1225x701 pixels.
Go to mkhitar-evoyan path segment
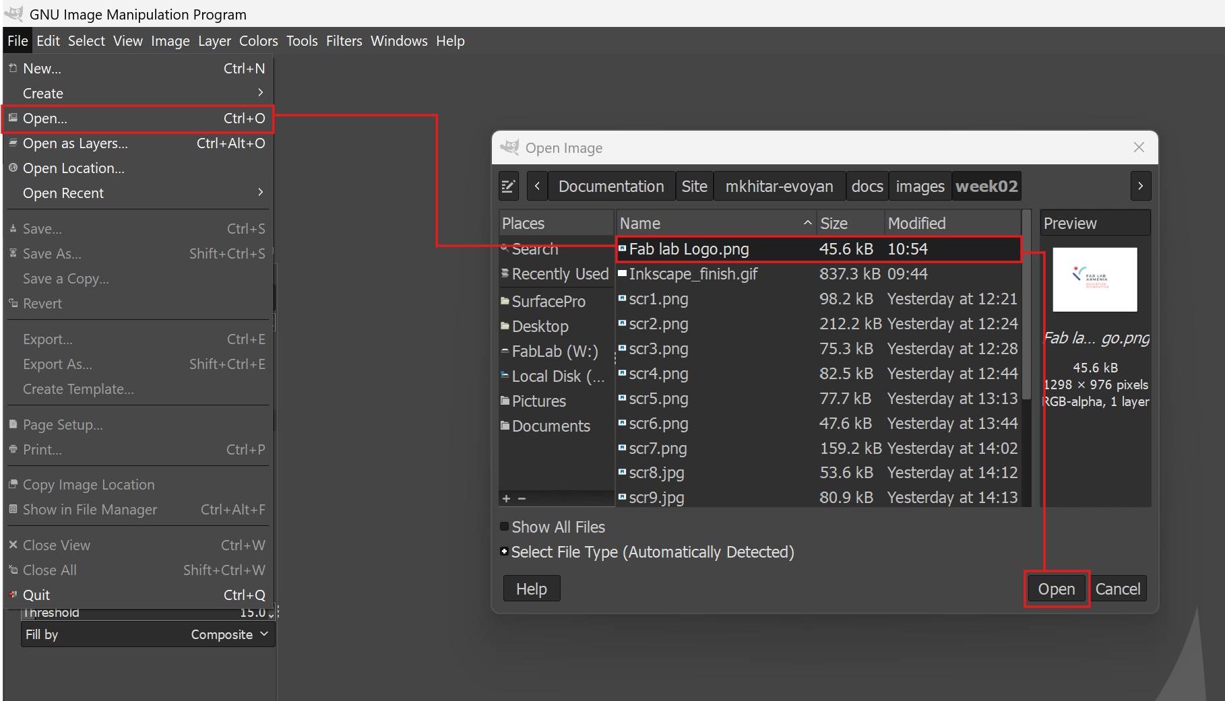point(780,187)
